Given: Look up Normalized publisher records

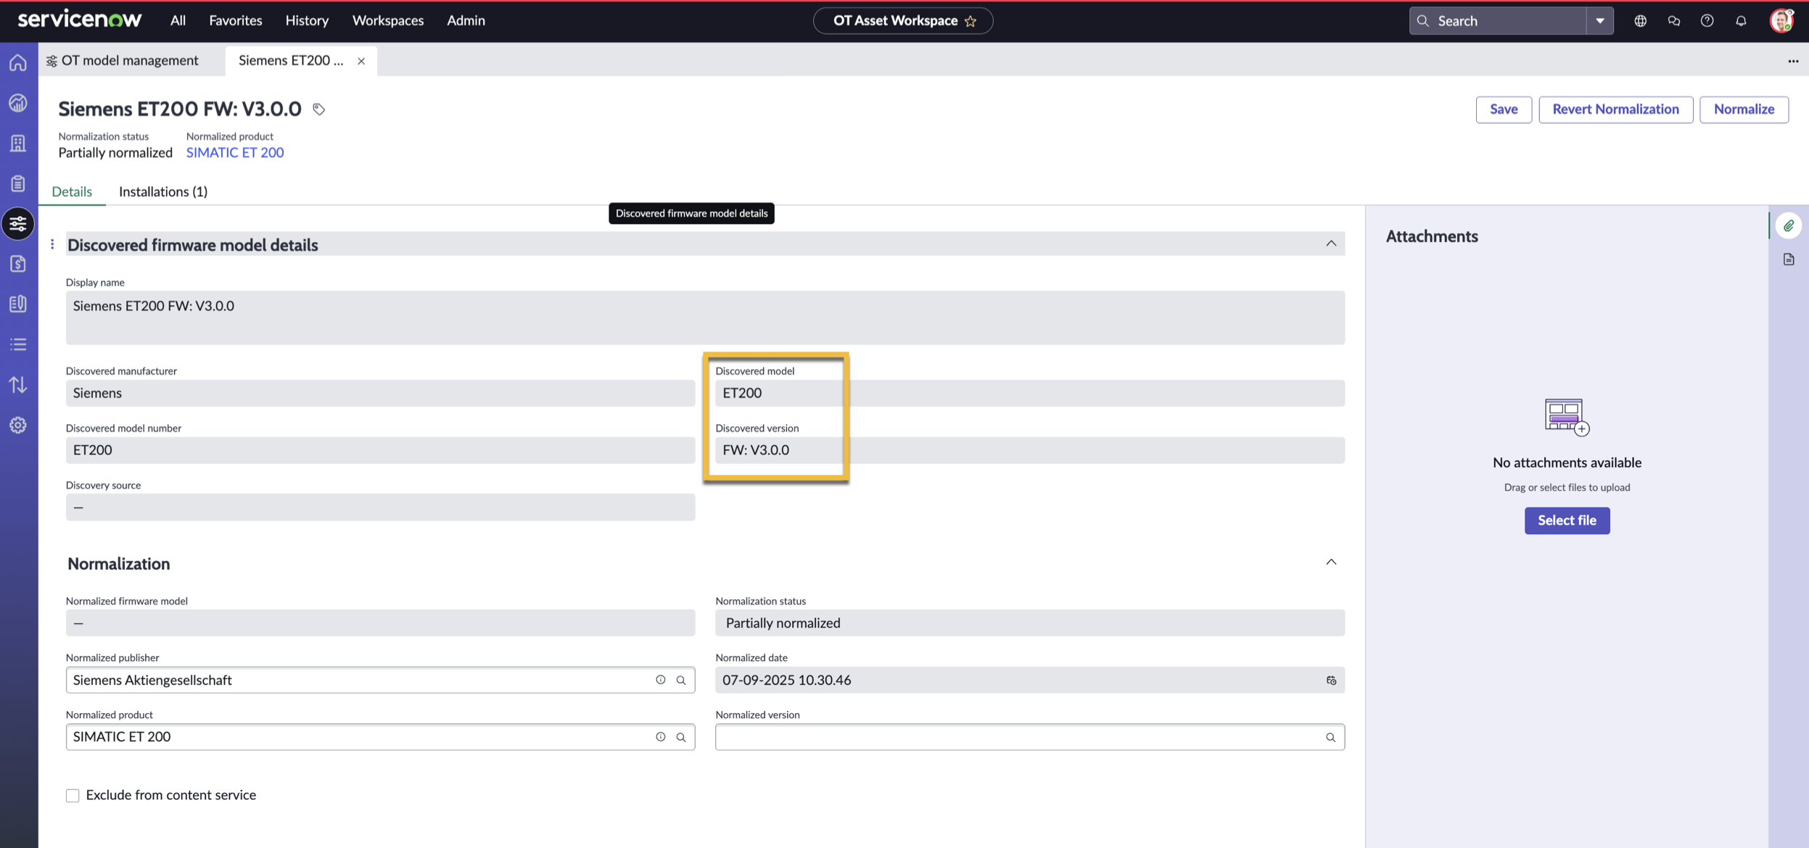Looking at the screenshot, I should click(681, 680).
